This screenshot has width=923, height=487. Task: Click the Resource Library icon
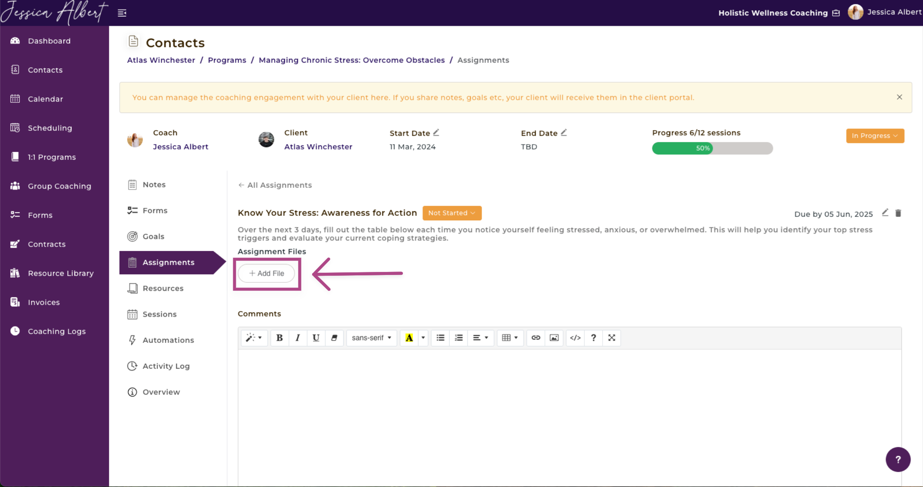(x=15, y=273)
